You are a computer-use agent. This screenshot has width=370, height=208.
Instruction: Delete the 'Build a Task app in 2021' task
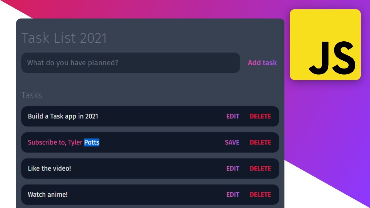pyautogui.click(x=260, y=116)
